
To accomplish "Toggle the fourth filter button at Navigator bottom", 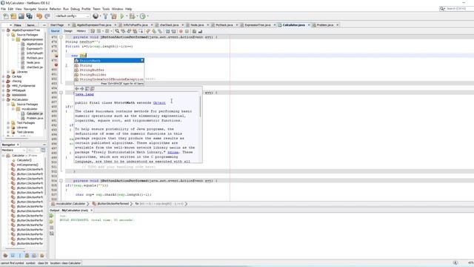I will 27,255.
